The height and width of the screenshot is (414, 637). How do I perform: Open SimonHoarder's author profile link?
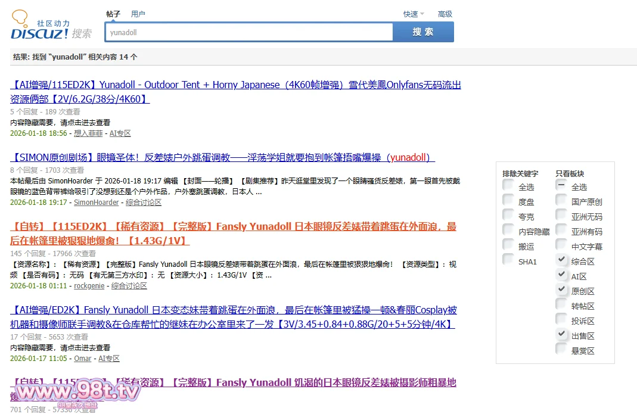tap(96, 203)
